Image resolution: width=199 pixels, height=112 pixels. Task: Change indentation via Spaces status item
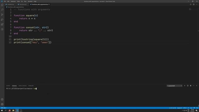(x=180, y=108)
